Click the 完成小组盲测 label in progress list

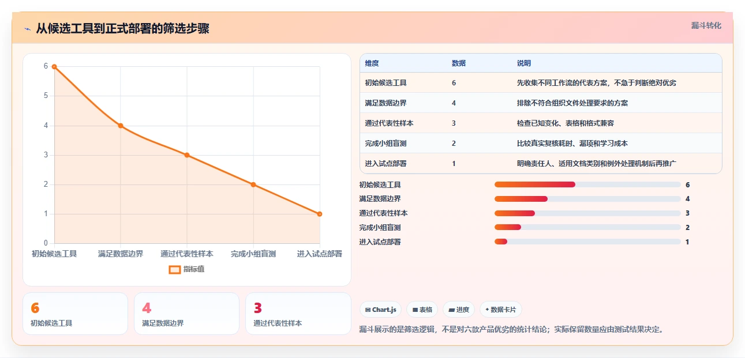pos(380,228)
